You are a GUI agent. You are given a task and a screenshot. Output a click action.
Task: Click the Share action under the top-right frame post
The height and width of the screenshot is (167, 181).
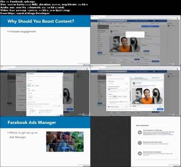tap(132, 62)
